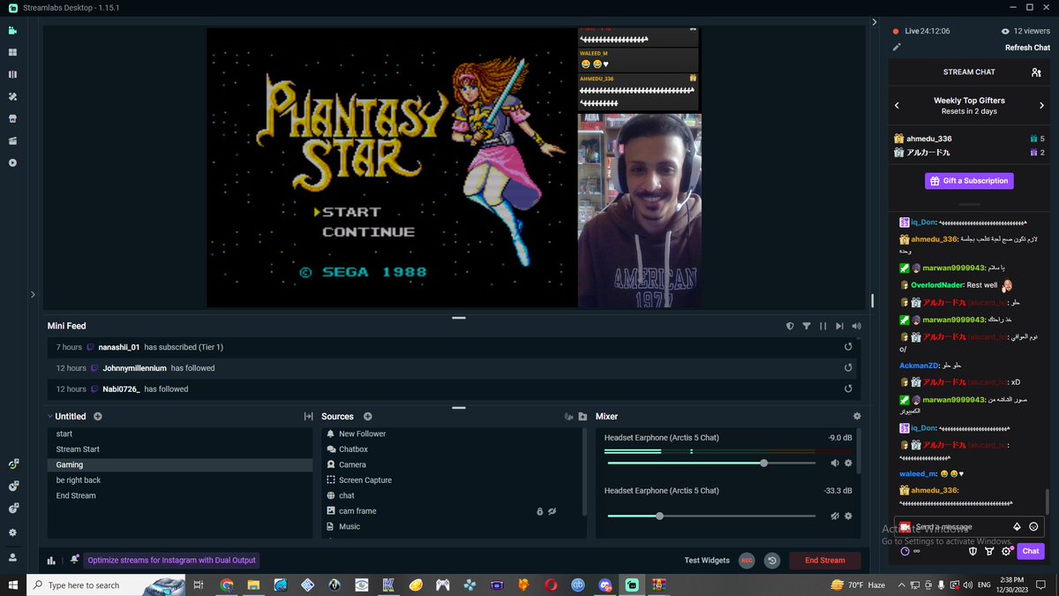Screen dimensions: 1059x596
Task: Open the Chrome icon in the taskbar
Action: (x=227, y=585)
